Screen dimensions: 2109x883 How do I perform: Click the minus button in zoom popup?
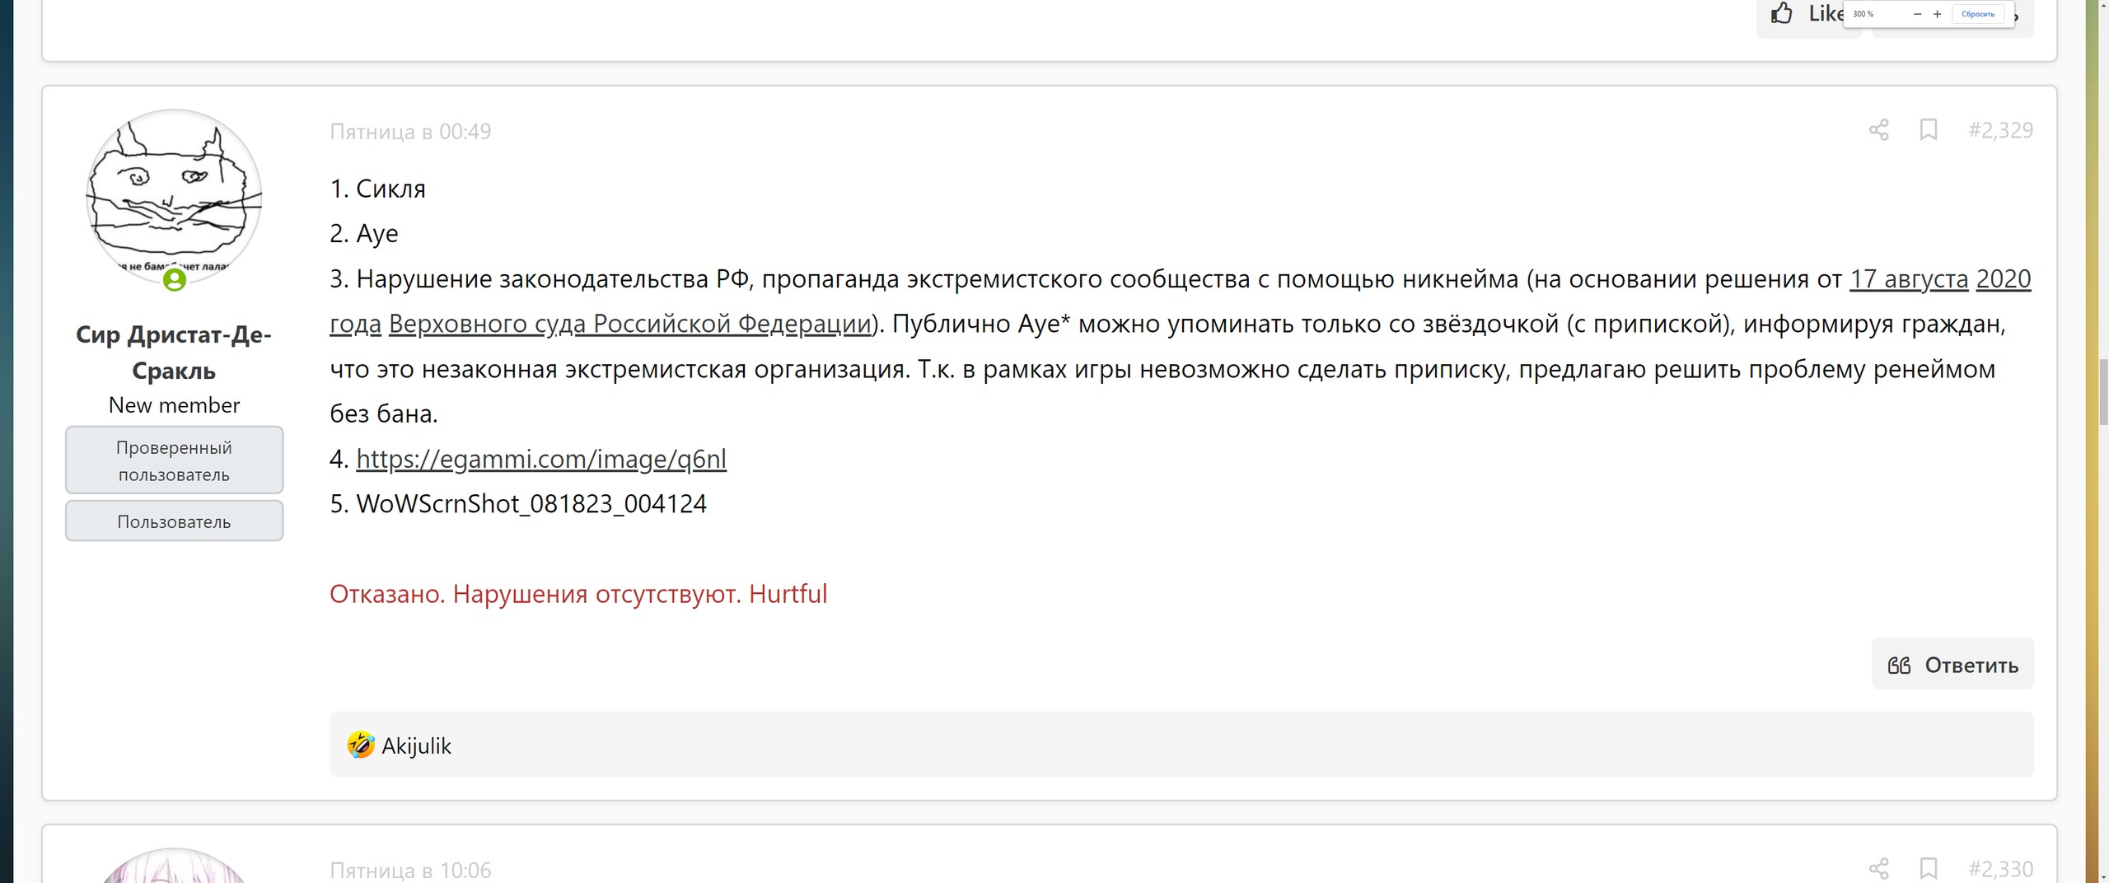coord(1917,14)
